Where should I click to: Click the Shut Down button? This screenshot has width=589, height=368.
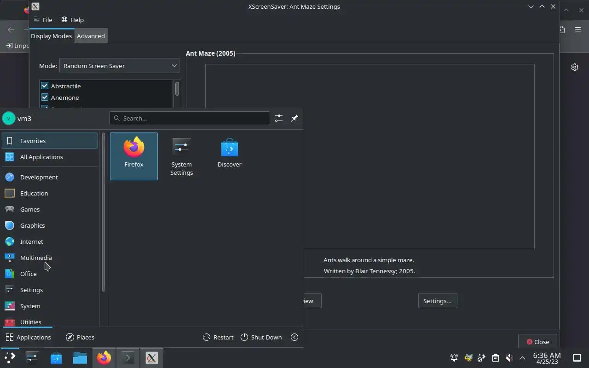261,337
